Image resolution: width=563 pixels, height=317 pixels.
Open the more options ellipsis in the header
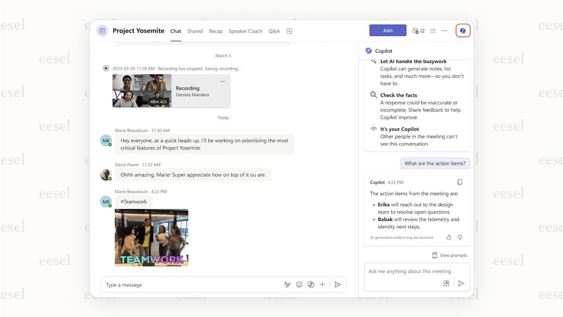pyautogui.click(x=445, y=31)
